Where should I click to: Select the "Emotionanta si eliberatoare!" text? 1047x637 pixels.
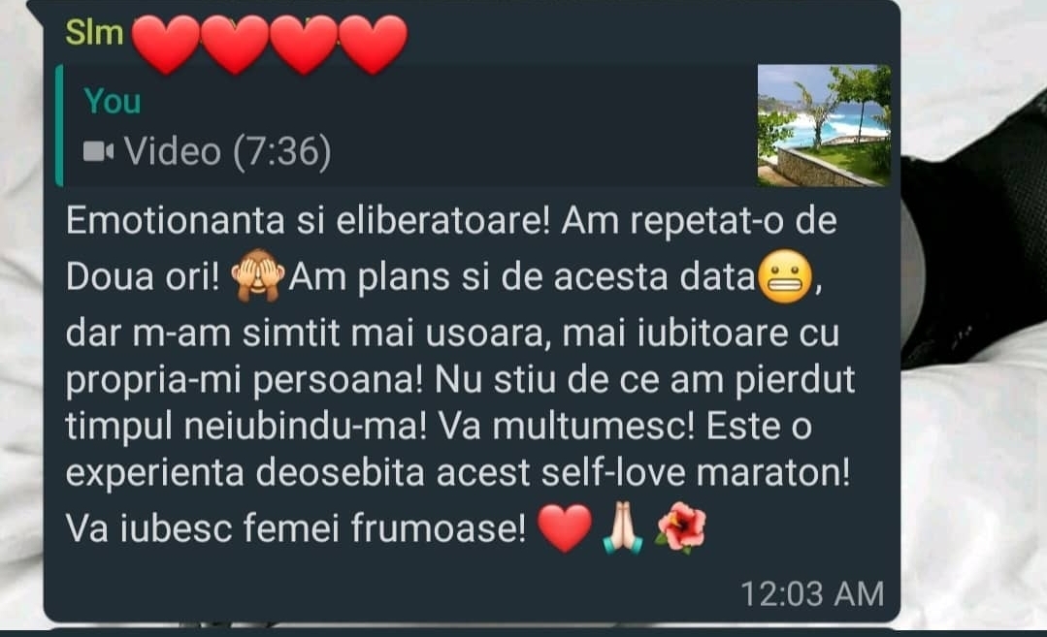[x=308, y=221]
